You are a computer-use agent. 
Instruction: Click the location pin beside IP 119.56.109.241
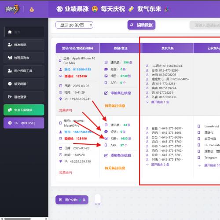(60, 99)
